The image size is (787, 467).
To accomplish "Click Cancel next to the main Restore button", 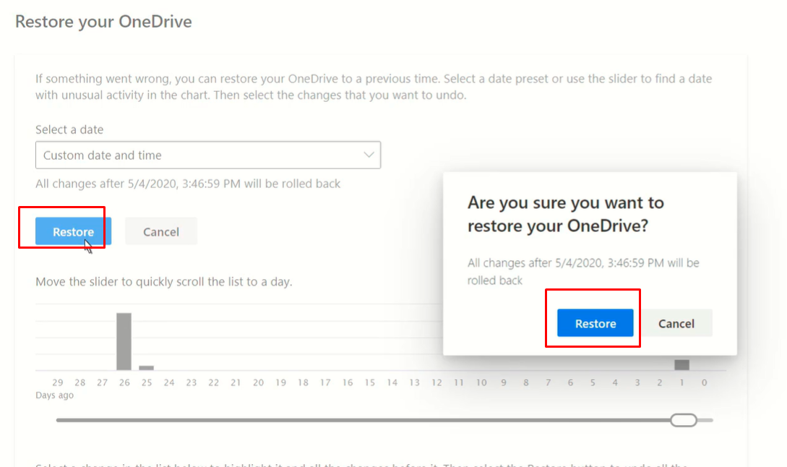I will tap(161, 231).
